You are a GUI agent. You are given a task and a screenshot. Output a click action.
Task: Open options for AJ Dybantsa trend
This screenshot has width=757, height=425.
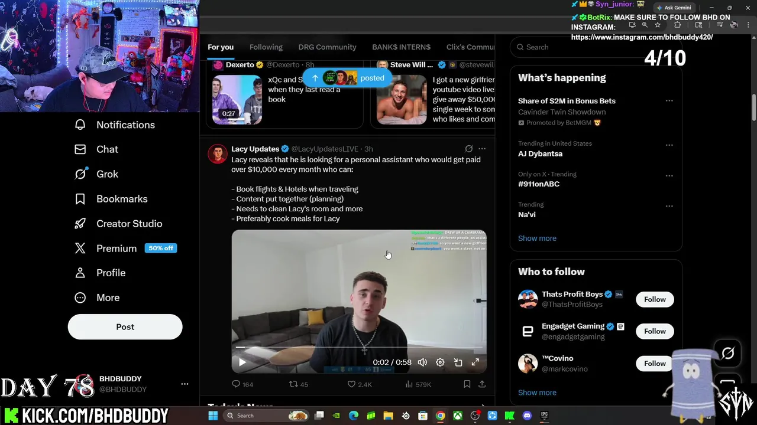pos(669,145)
